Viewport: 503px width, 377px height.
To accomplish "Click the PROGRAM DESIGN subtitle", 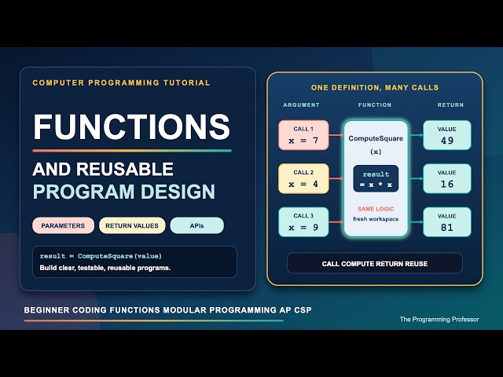I will click(124, 192).
